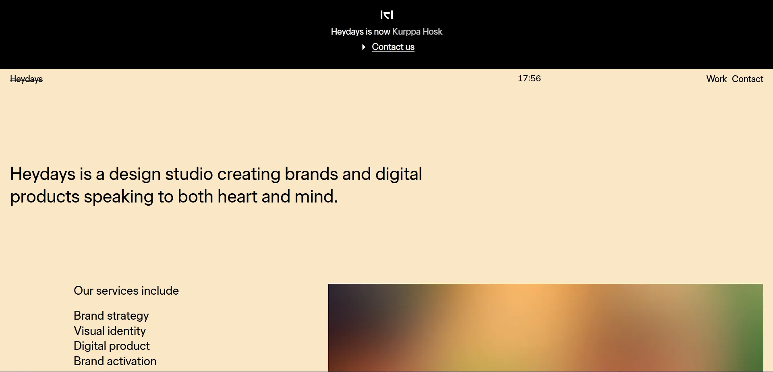Click the play triangle in the black banner
773x372 pixels.
coord(363,47)
